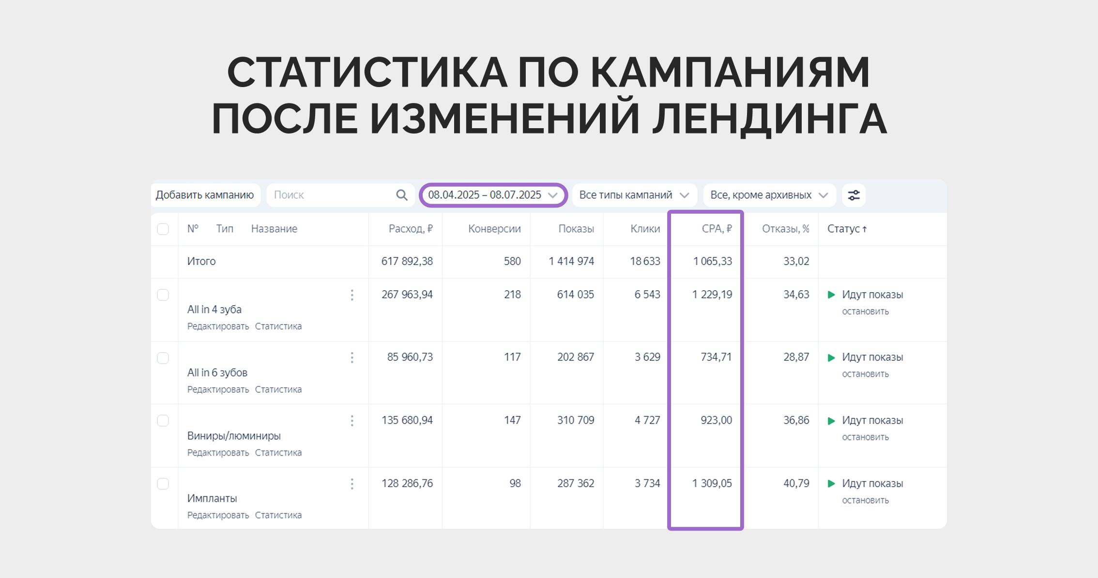1098x578 pixels.
Task: Click green play icon for Импланты row
Action: tap(831, 484)
